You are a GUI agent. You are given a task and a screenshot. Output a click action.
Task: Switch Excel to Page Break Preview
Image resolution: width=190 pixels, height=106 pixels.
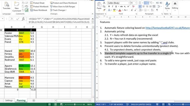pos(61,104)
